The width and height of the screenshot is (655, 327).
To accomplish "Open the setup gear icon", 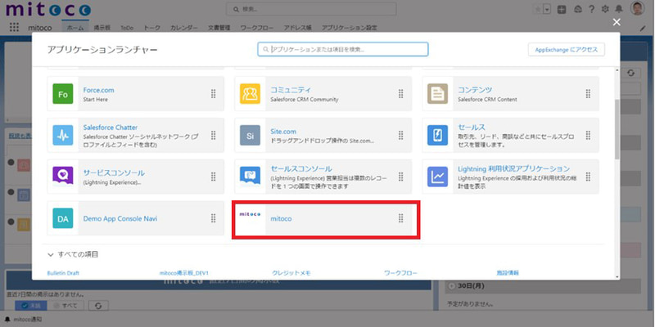I will (x=605, y=9).
